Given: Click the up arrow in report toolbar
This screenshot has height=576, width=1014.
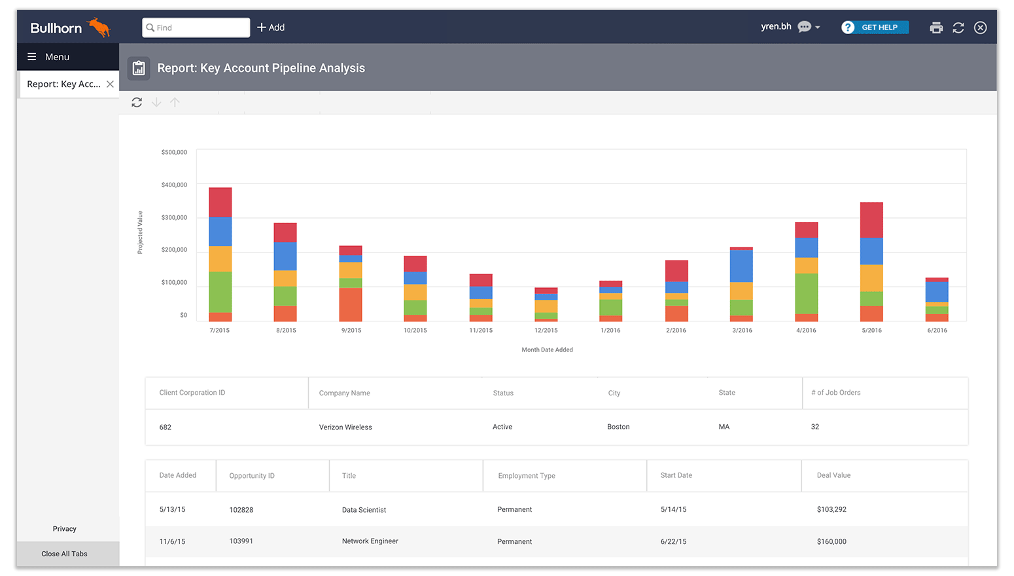Looking at the screenshot, I should pyautogui.click(x=175, y=102).
